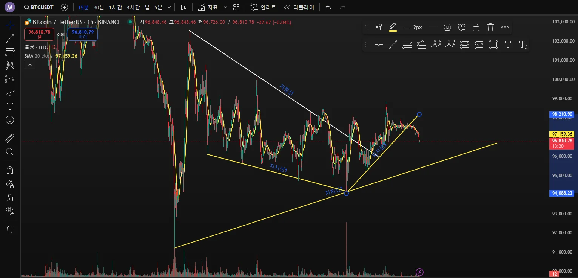The height and width of the screenshot is (278, 578).
Task: Open the emoji icons tool
Action: tap(10, 120)
